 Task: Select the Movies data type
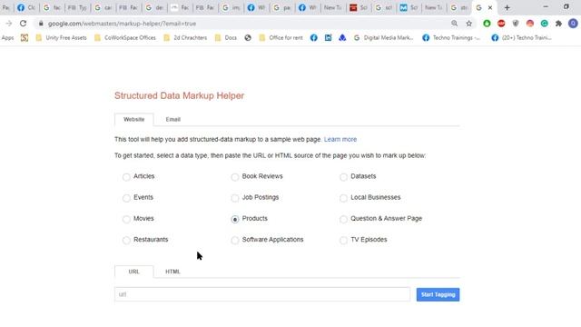[x=126, y=219]
